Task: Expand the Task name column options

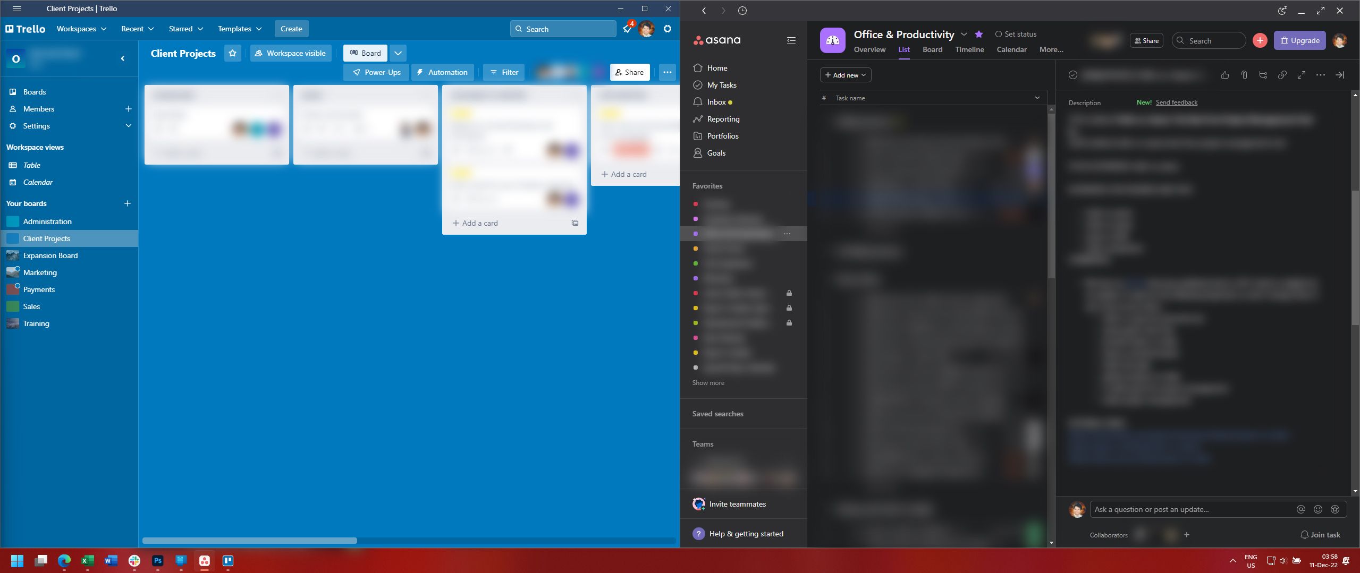Action: click(x=1037, y=98)
